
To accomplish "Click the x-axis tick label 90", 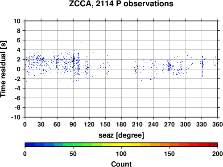I will click(x=73, y=124).
